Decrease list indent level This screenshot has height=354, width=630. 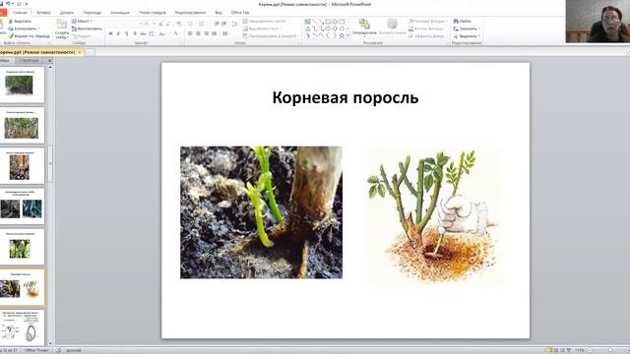[x=217, y=24]
